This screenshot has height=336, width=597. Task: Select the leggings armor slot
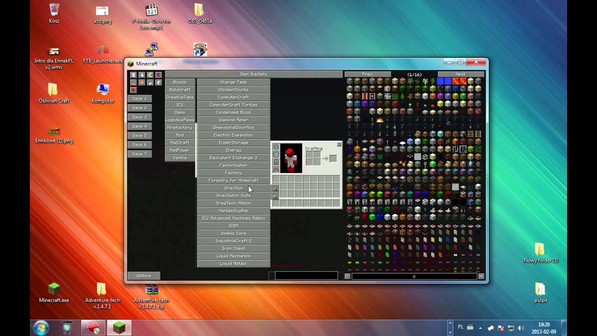[x=276, y=162]
